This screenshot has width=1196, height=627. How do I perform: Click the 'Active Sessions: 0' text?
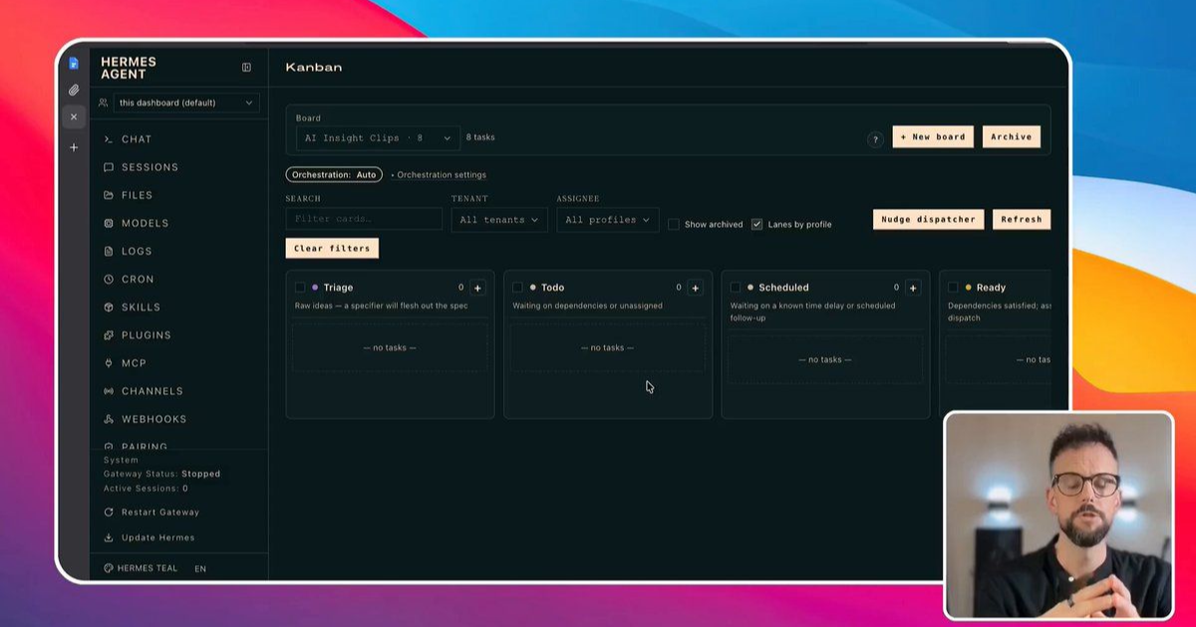coord(146,489)
